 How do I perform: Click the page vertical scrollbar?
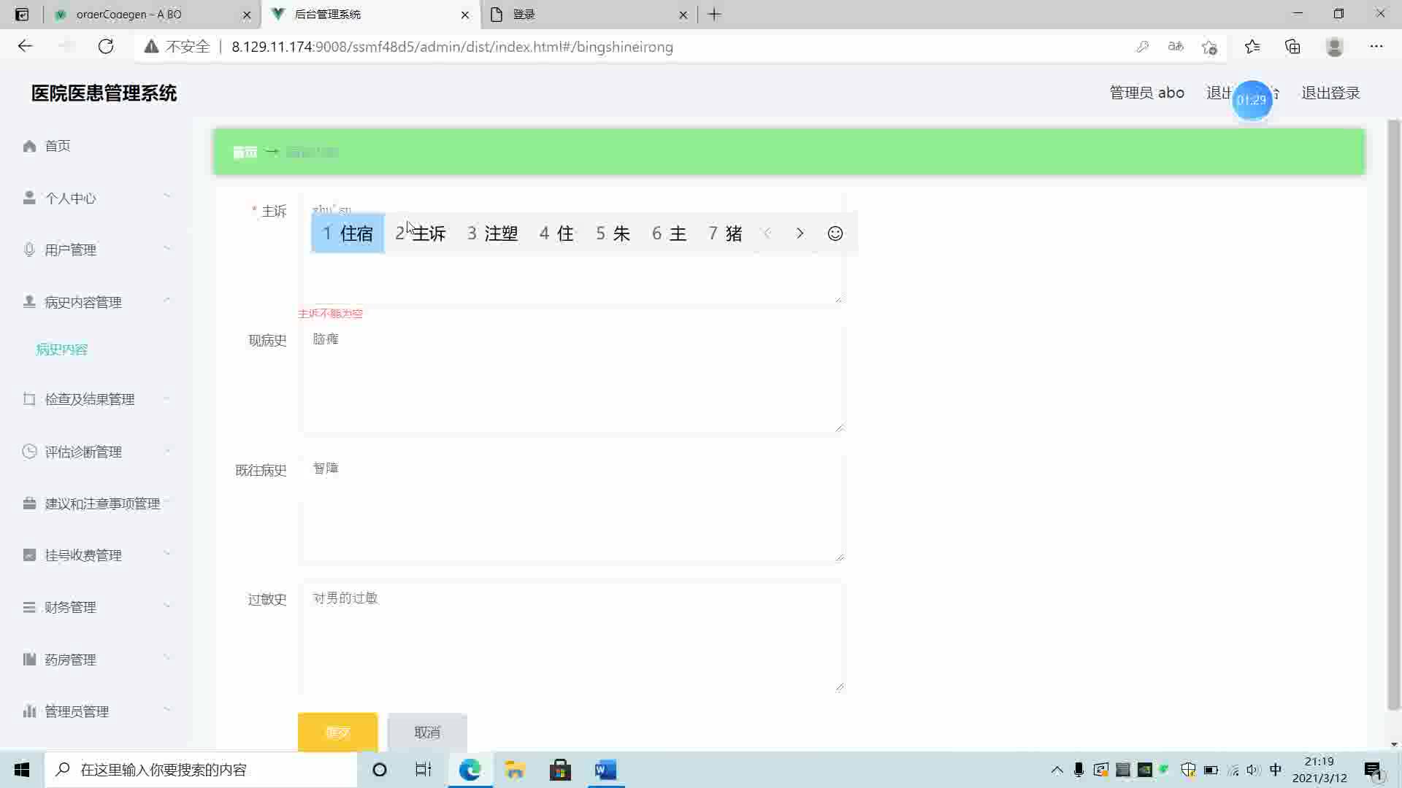click(1394, 414)
